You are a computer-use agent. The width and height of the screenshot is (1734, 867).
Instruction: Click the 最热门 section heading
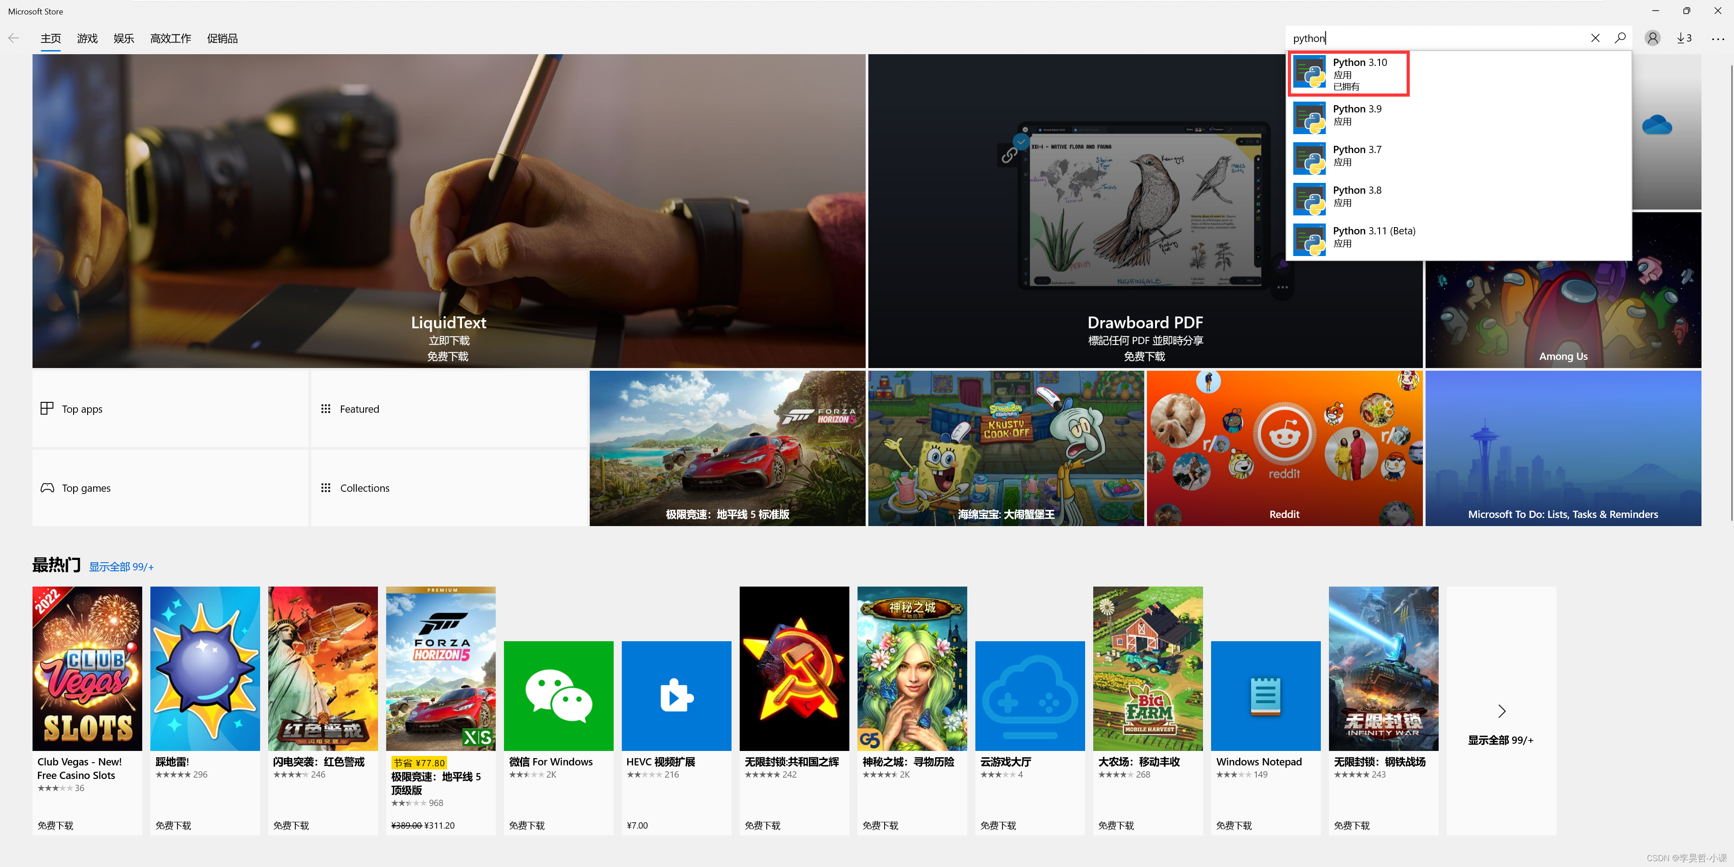(x=56, y=565)
